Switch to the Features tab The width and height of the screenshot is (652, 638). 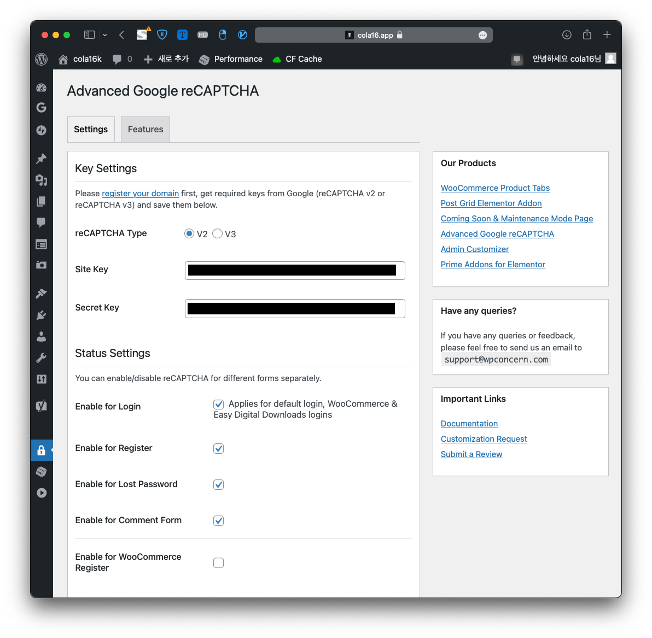point(145,130)
